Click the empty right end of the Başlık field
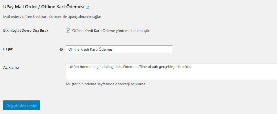Screen dimensions: 277x114 143,49
